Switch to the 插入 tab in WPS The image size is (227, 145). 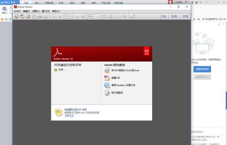coord(37,3)
